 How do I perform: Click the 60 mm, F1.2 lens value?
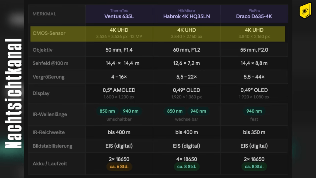186,50
